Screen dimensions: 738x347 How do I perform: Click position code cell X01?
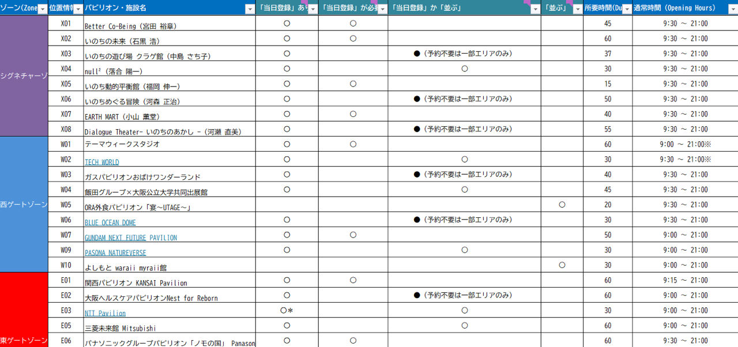66,24
